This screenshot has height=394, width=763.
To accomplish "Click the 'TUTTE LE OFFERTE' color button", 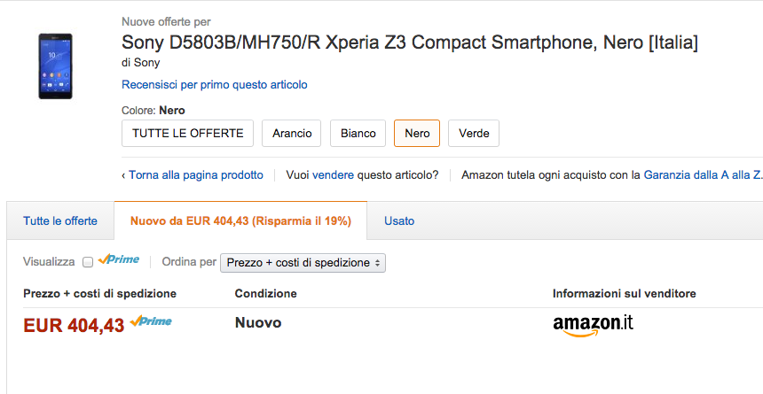I will (187, 133).
